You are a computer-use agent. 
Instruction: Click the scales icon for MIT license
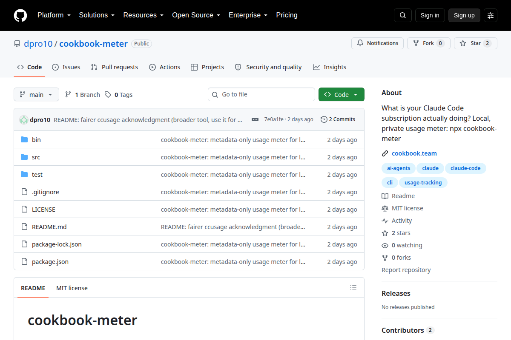point(385,208)
